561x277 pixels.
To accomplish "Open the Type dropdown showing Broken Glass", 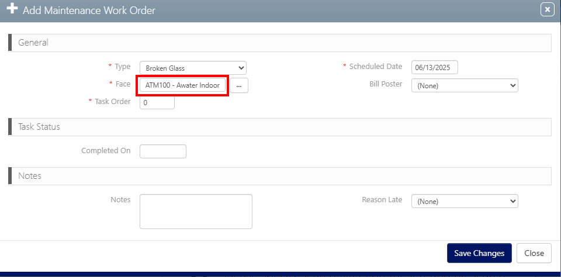I will click(x=193, y=68).
